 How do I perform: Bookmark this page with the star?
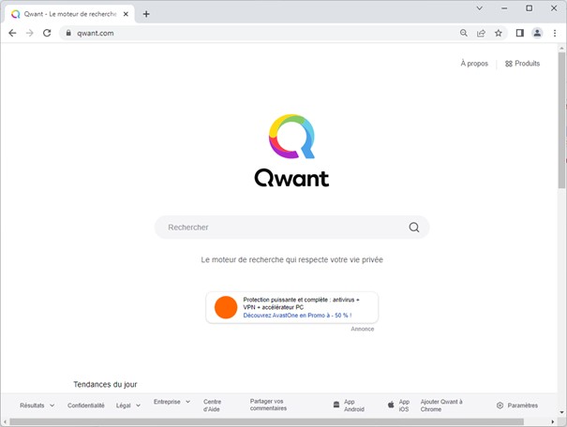(x=499, y=33)
